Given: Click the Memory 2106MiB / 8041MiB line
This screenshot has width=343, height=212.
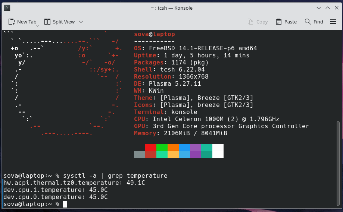Looking at the screenshot, I should click(181, 133).
